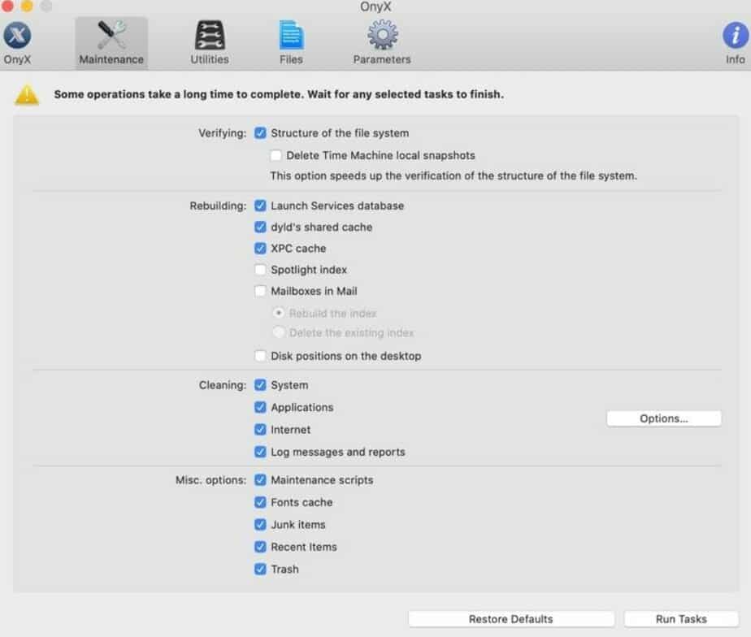This screenshot has width=751, height=637.
Task: Uncheck Launch Services database
Action: [261, 206]
